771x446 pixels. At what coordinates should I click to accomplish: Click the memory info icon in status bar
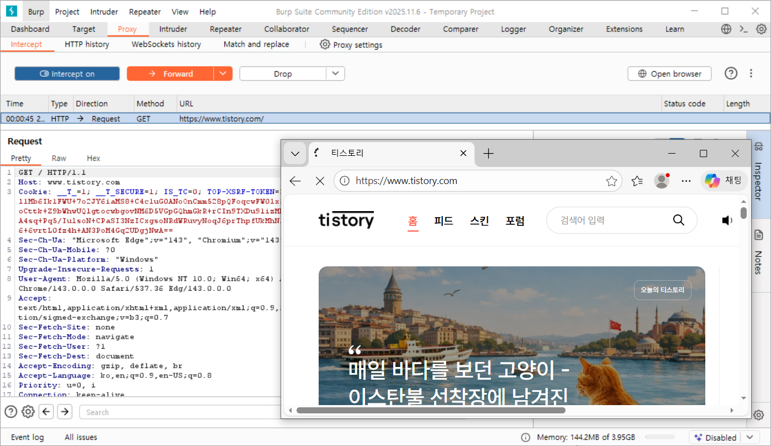point(526,437)
